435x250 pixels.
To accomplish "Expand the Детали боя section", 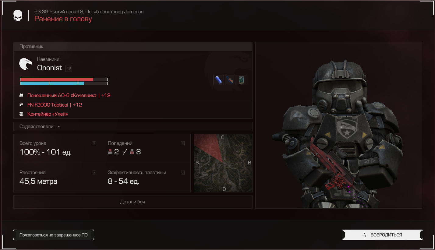I will pos(133,202).
